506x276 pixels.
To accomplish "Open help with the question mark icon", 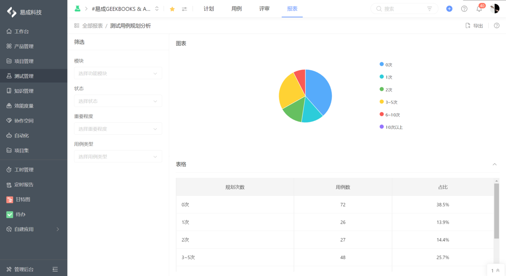I will (464, 8).
